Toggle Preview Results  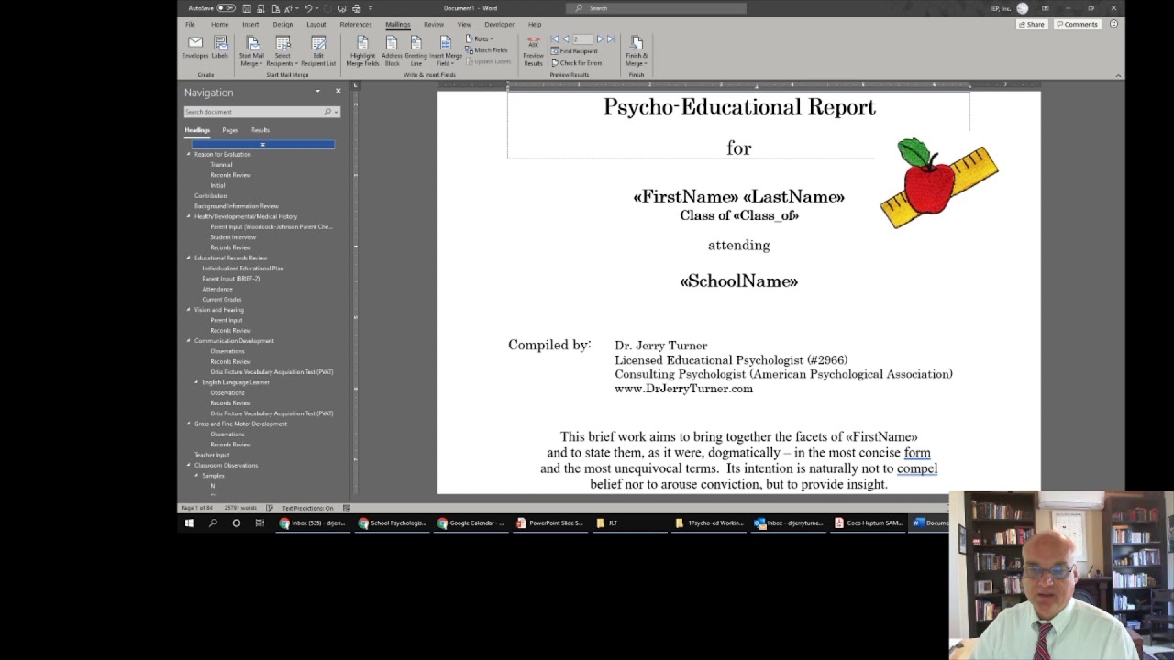coord(533,51)
